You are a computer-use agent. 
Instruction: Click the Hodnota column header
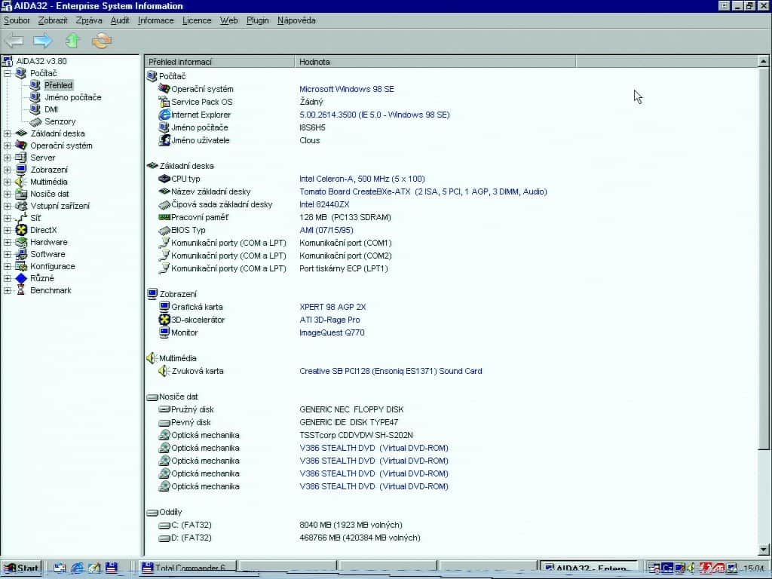coord(435,62)
